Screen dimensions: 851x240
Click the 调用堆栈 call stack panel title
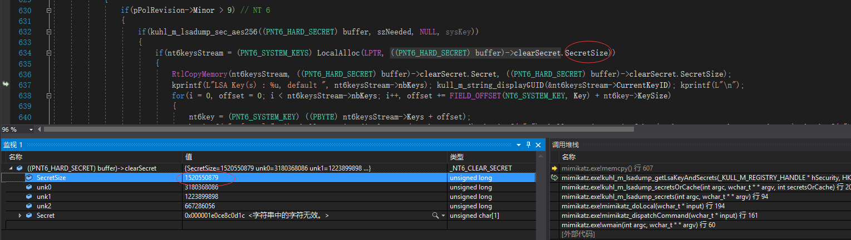tap(565, 144)
